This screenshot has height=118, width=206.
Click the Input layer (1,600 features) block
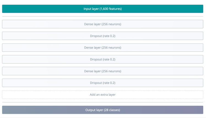pyautogui.click(x=103, y=9)
